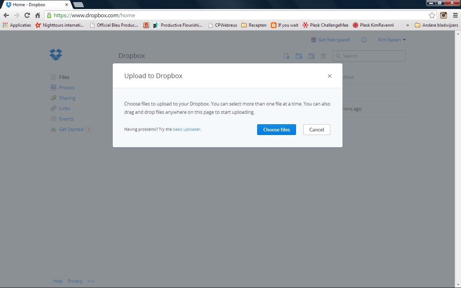Reload the Dropbox page

(x=27, y=15)
